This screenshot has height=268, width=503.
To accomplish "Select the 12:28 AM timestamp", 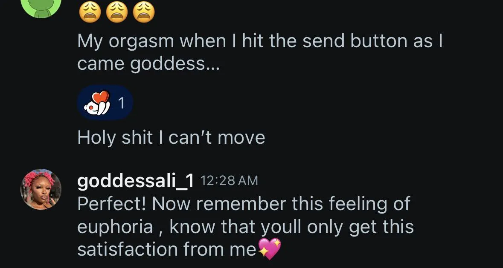I will point(229,180).
